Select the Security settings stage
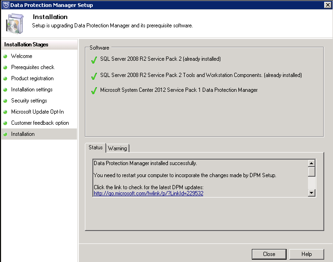Viewport: 333px width, 262px height. [29, 101]
